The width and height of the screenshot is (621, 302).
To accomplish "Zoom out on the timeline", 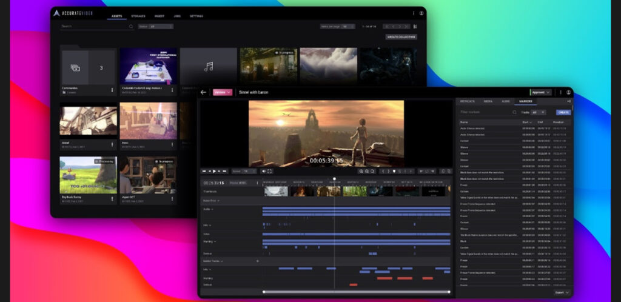I will pyautogui.click(x=373, y=172).
